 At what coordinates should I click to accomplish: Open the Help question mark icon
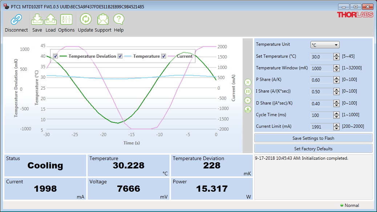118,20
